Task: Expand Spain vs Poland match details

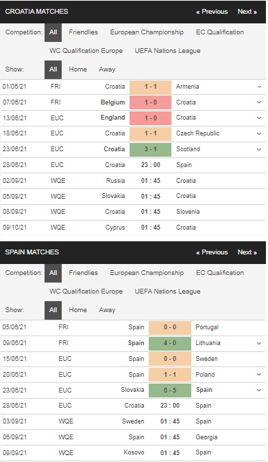Action: [259, 375]
